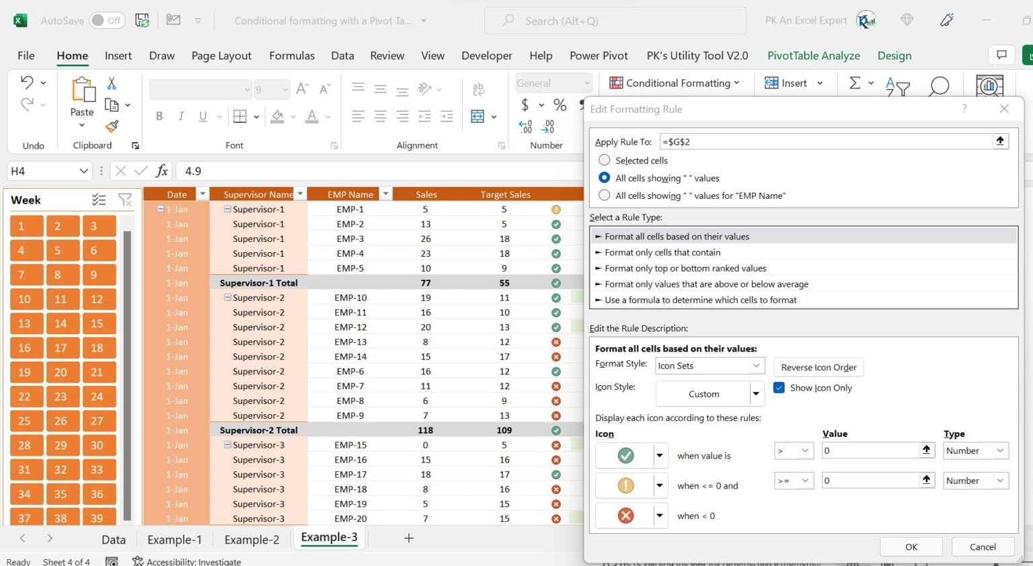Apply bold formatting
Screen dimensions: 1033x566
pyautogui.click(x=159, y=116)
